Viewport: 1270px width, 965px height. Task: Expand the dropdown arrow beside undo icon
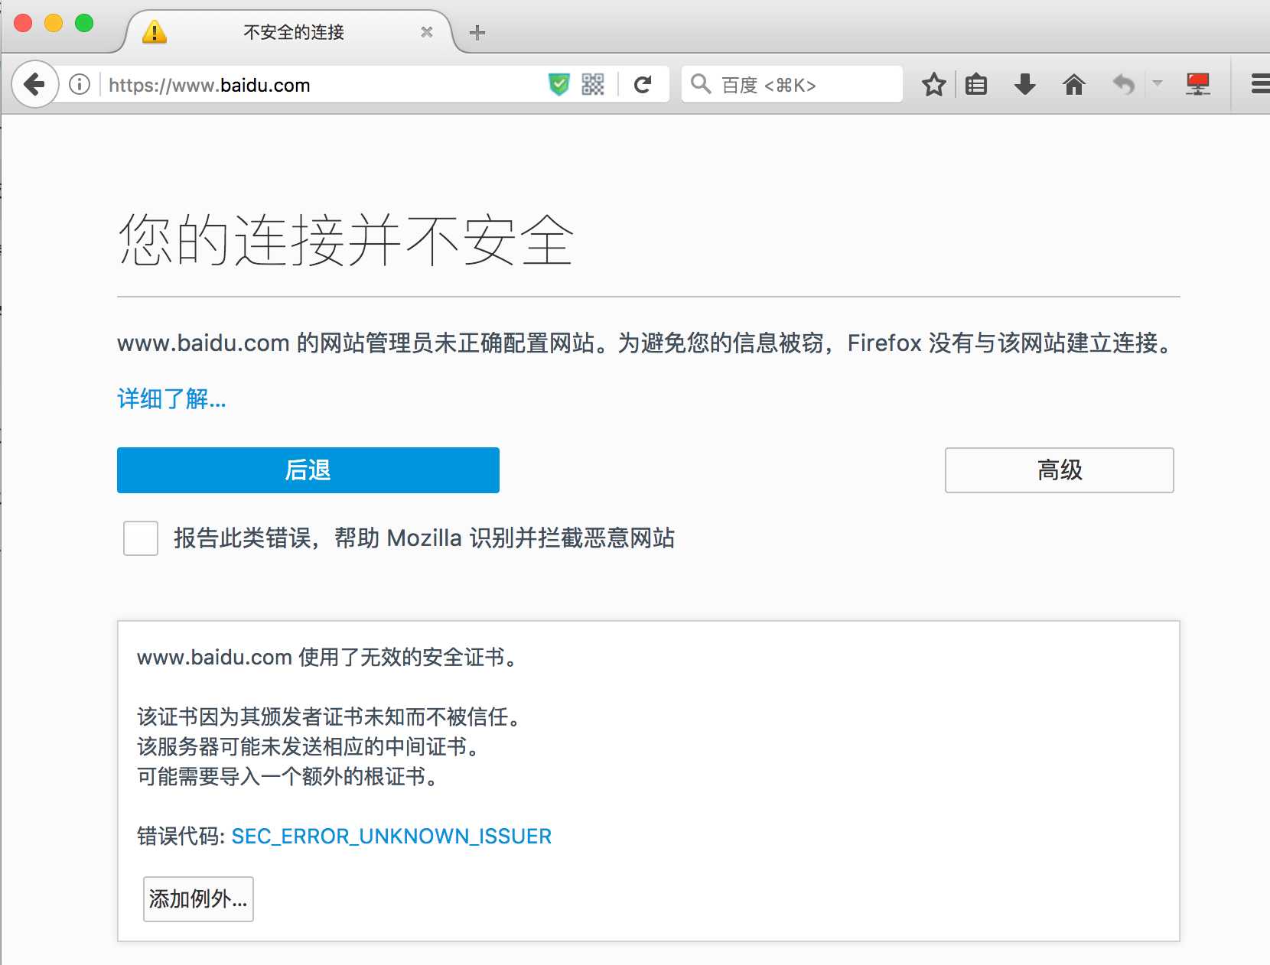click(1158, 83)
